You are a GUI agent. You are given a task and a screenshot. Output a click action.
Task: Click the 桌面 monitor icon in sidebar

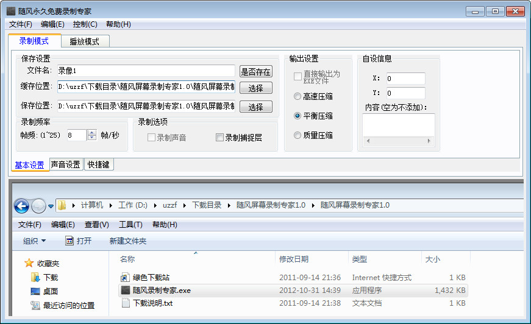pyautogui.click(x=35, y=291)
